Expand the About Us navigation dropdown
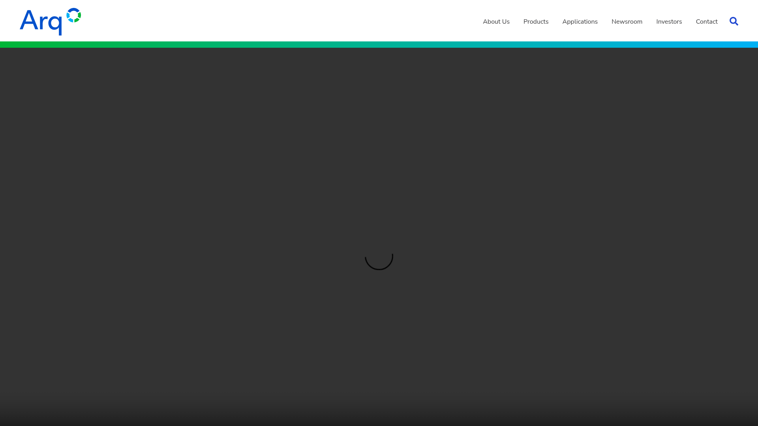 coord(496,22)
